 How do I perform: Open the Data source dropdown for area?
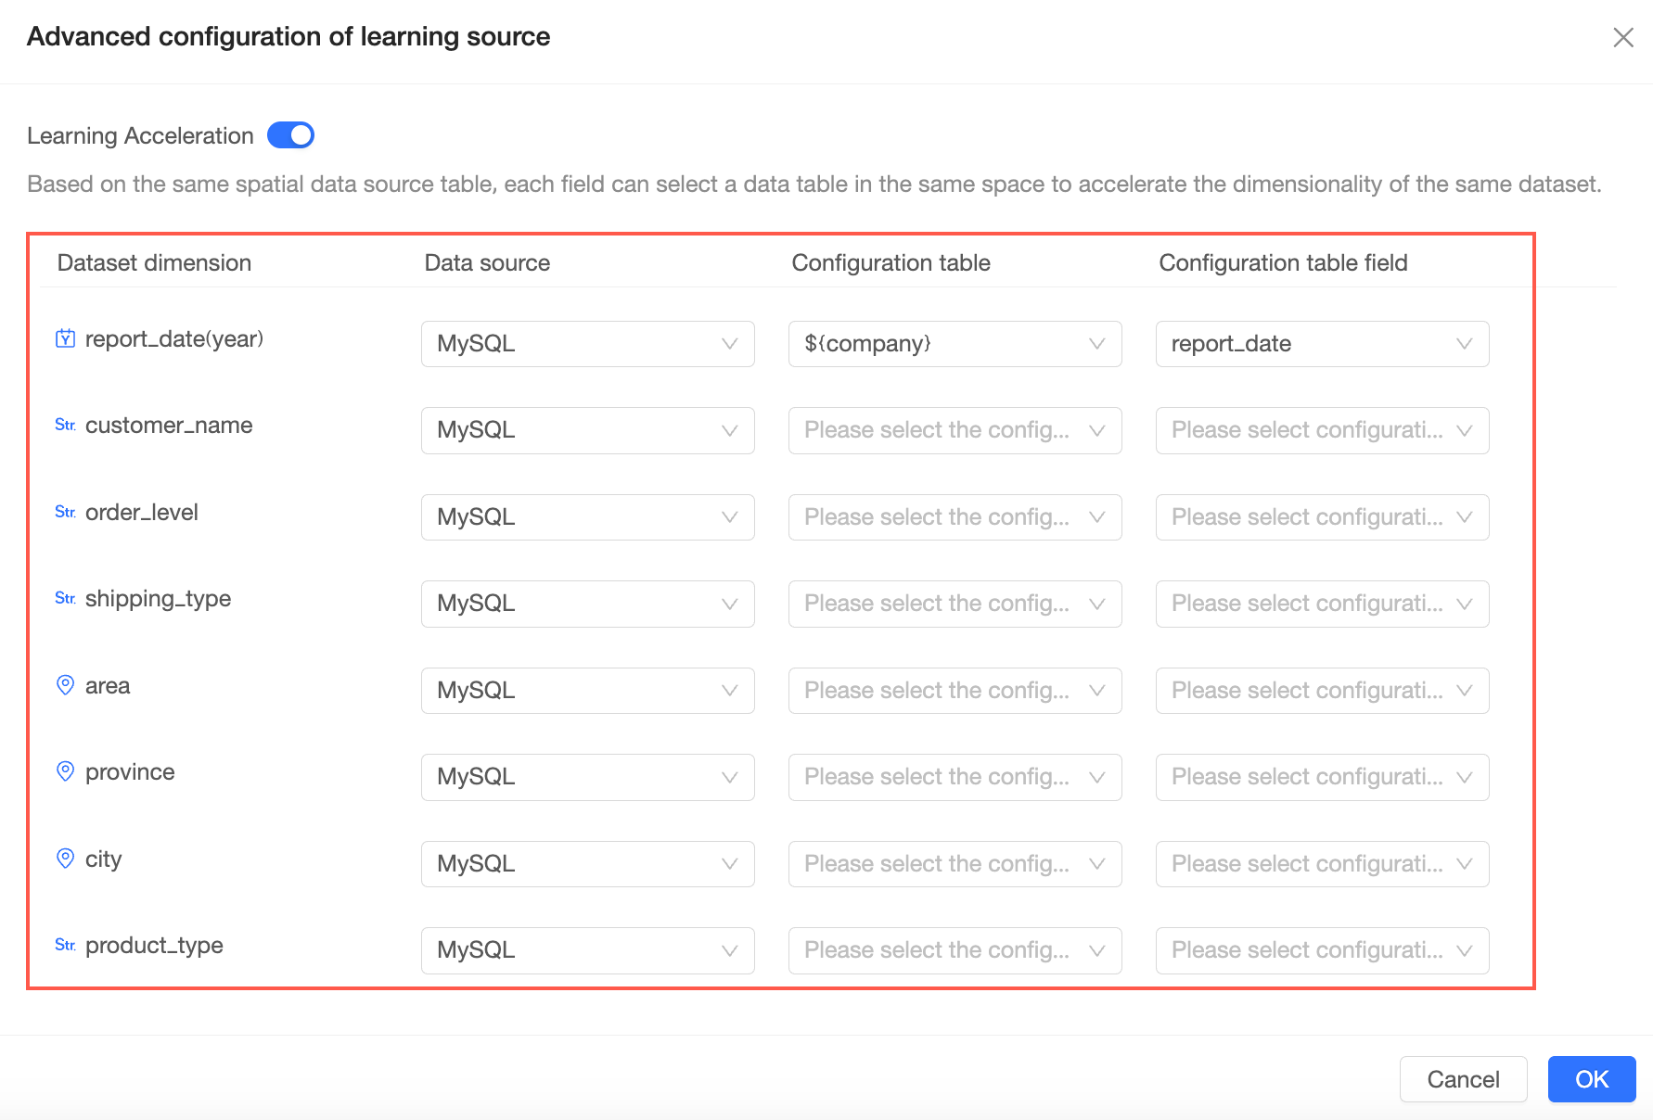point(588,691)
